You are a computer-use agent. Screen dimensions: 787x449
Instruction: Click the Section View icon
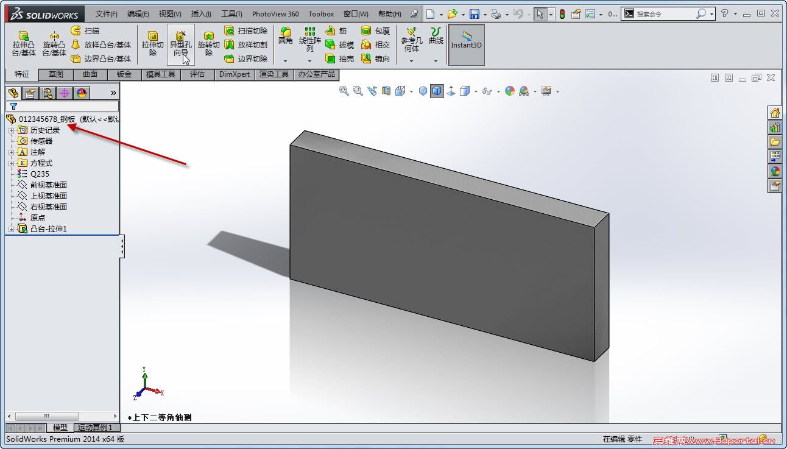point(386,91)
